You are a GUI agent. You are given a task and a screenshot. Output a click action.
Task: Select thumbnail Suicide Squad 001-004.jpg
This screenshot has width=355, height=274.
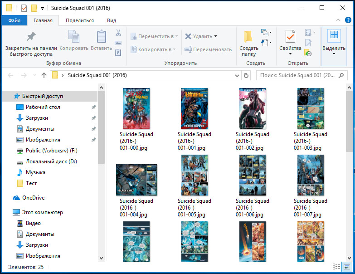point(136,180)
